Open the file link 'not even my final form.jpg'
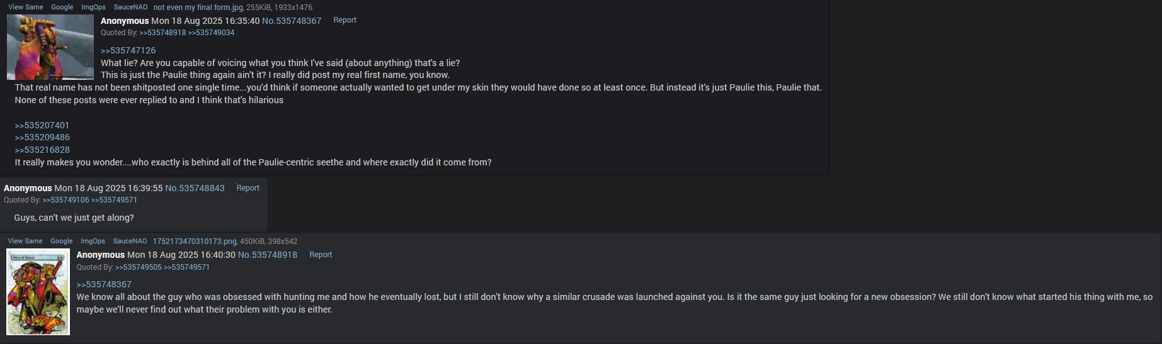 198,8
